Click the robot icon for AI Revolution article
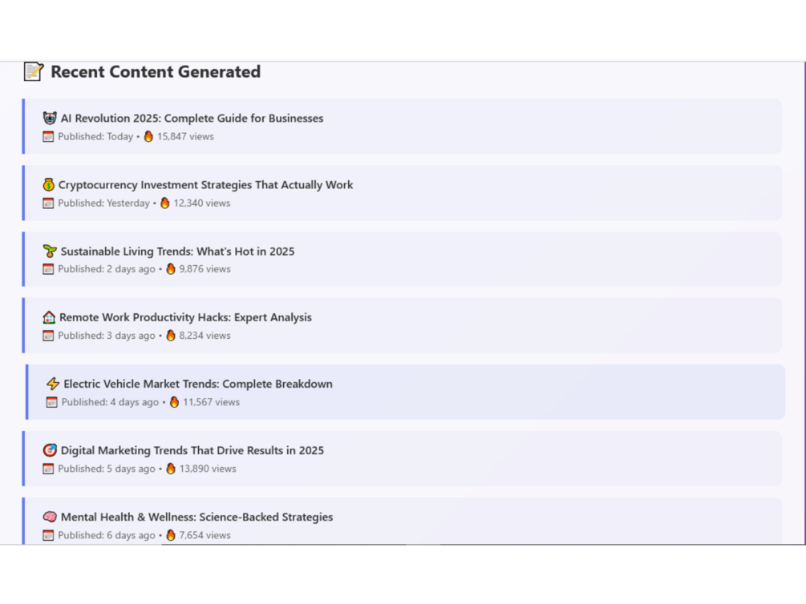Image resolution: width=806 pixels, height=604 pixels. pyautogui.click(x=50, y=119)
